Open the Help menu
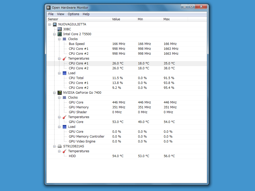The height and width of the screenshot is (191, 255). tap(86, 14)
